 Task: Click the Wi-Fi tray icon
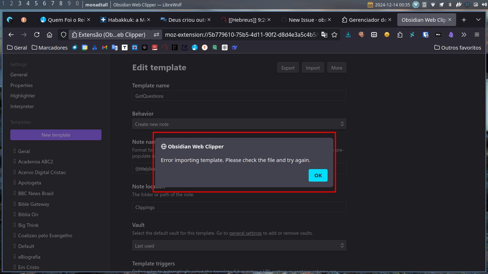433,5
